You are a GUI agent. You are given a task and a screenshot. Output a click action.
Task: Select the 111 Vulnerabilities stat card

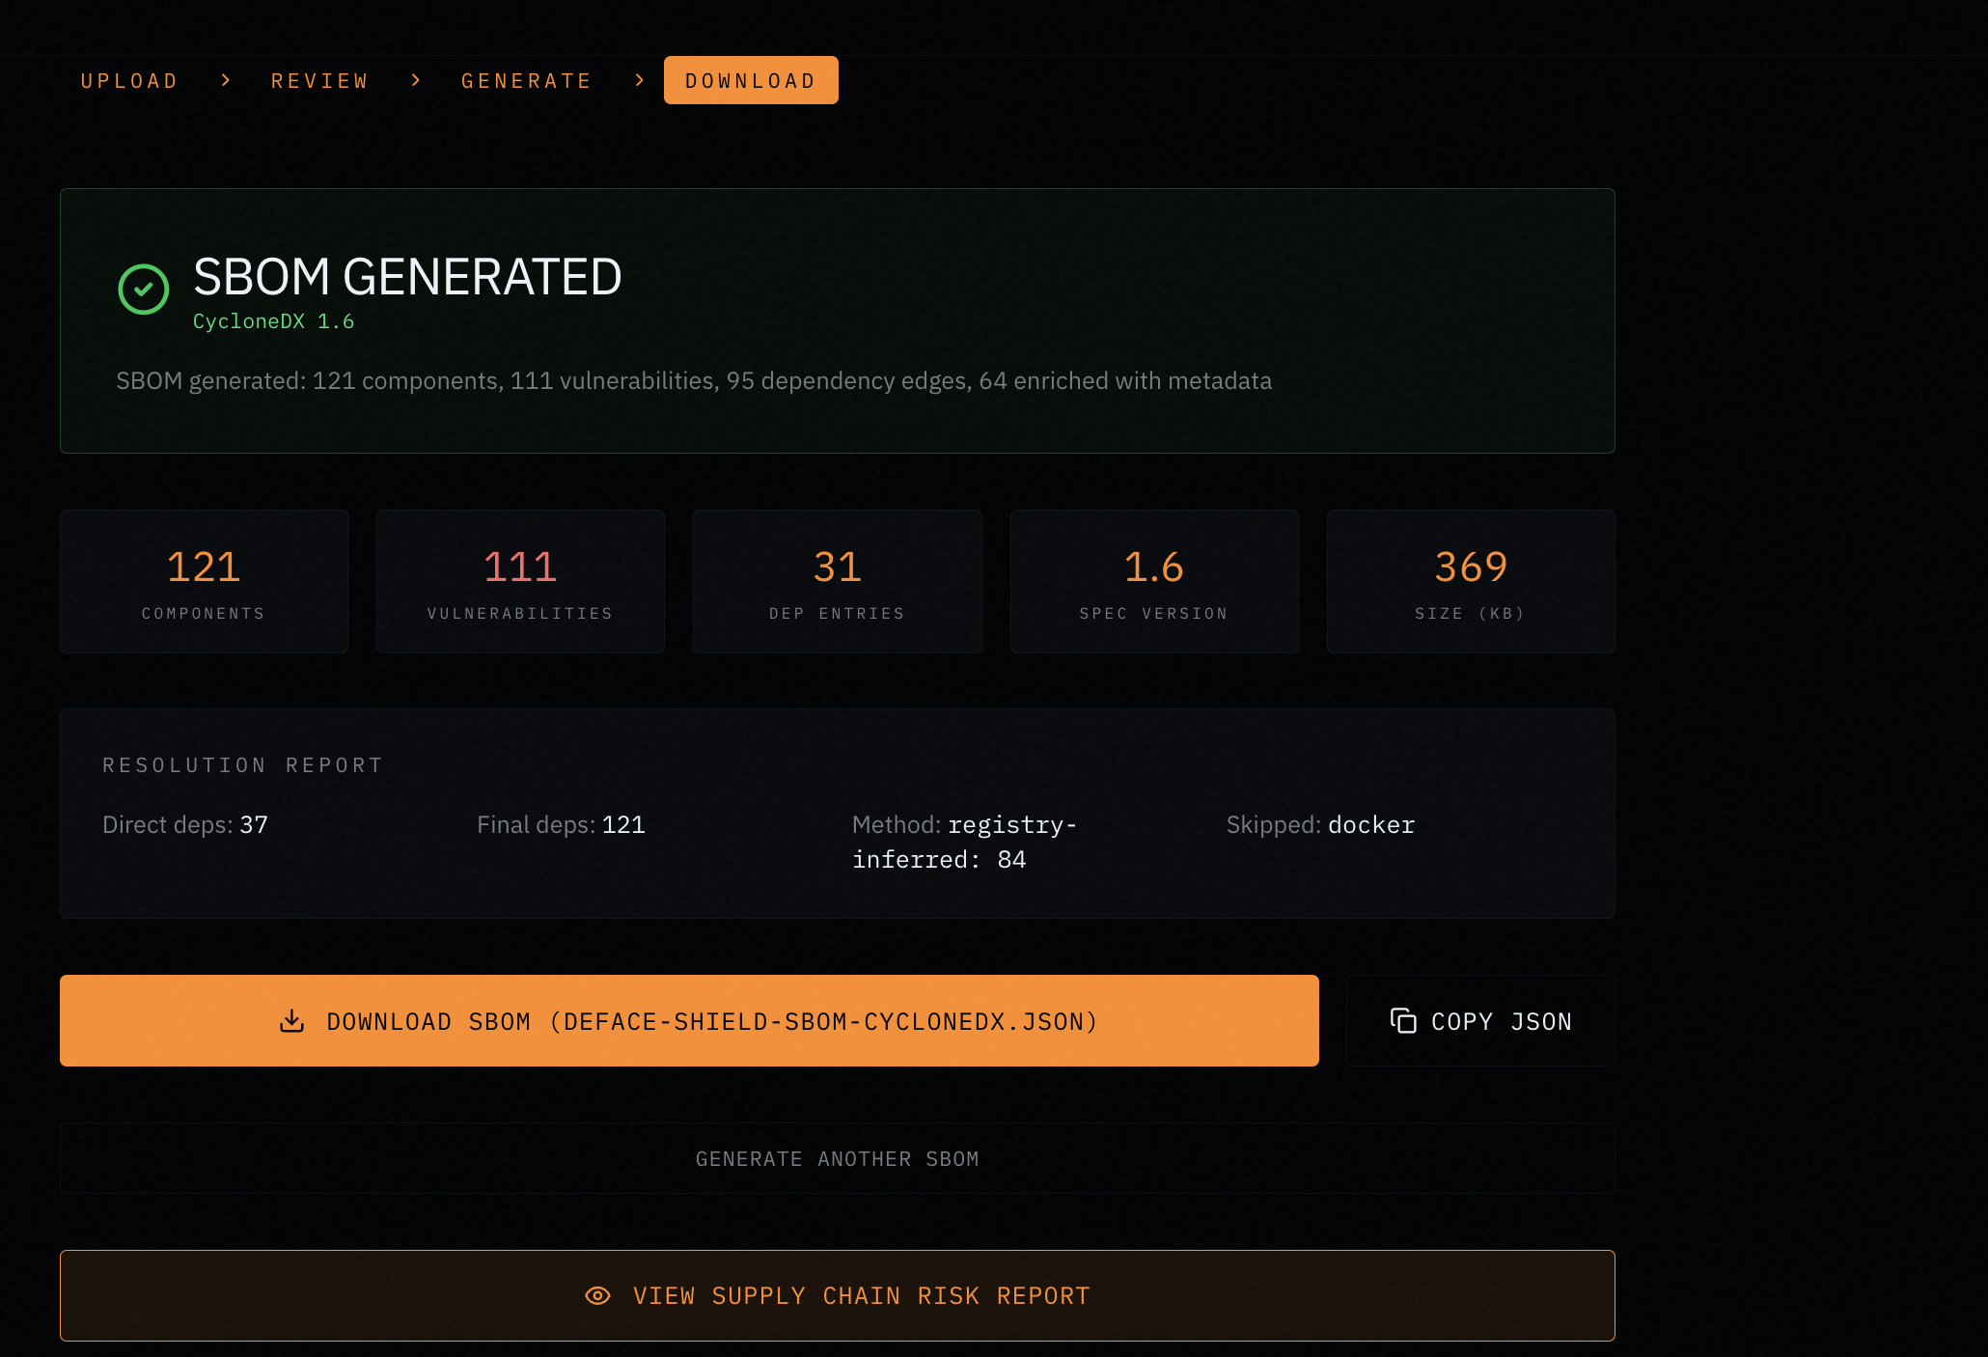tap(520, 582)
